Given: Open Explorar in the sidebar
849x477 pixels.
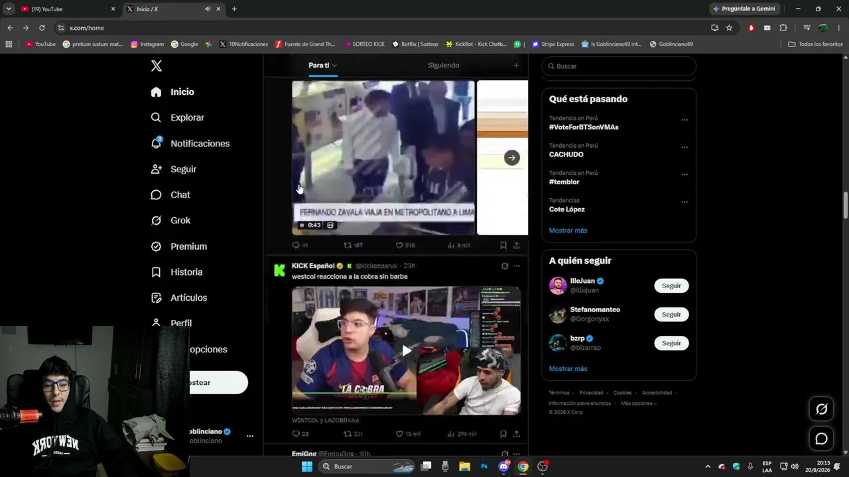Looking at the screenshot, I should click(x=178, y=117).
